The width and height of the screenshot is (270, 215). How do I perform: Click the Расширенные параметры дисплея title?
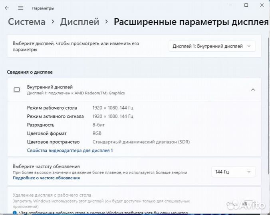(191, 22)
